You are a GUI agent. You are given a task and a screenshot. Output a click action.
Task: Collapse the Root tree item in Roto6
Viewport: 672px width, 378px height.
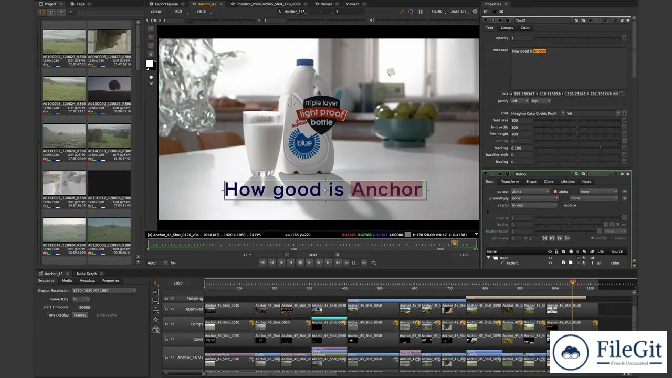pos(488,257)
